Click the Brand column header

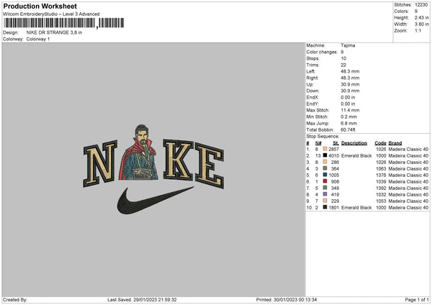[x=395, y=143]
